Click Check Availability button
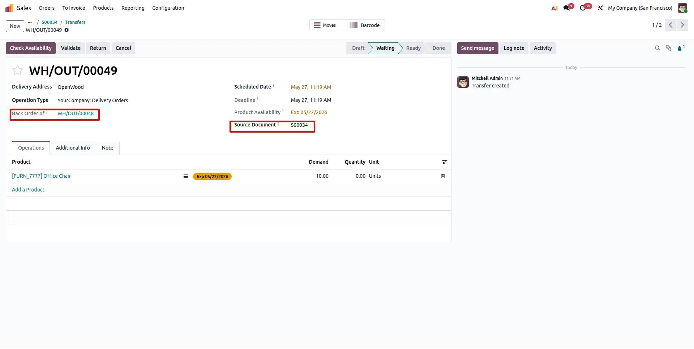Screen dimensions: 694x349 31,48
